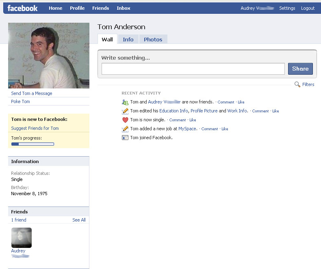This screenshot has height=269, width=321.
Task: Click the Facebook logo in header
Action: pyautogui.click(x=22, y=8)
